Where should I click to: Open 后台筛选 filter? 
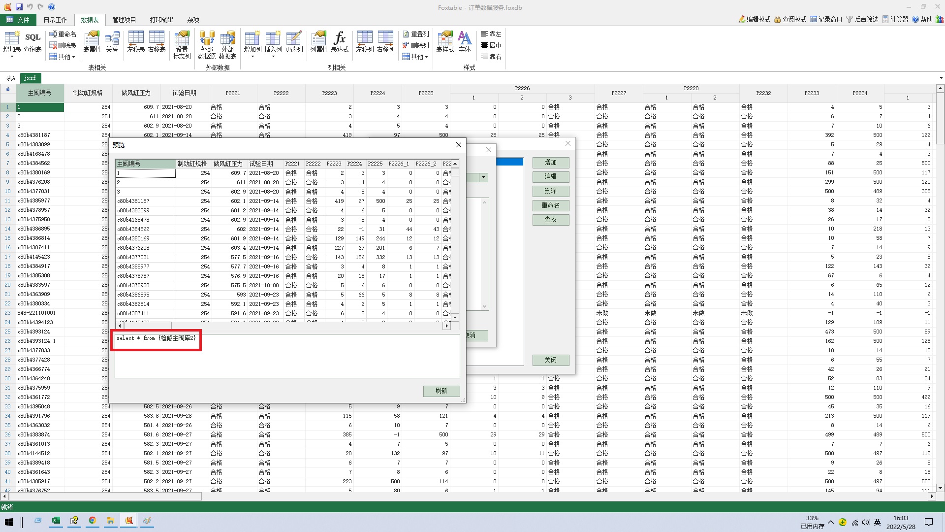(x=862, y=19)
